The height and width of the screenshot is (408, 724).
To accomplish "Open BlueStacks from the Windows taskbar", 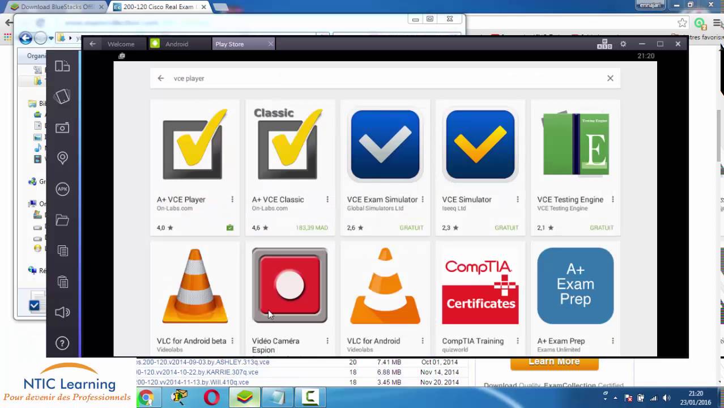I will (245, 398).
